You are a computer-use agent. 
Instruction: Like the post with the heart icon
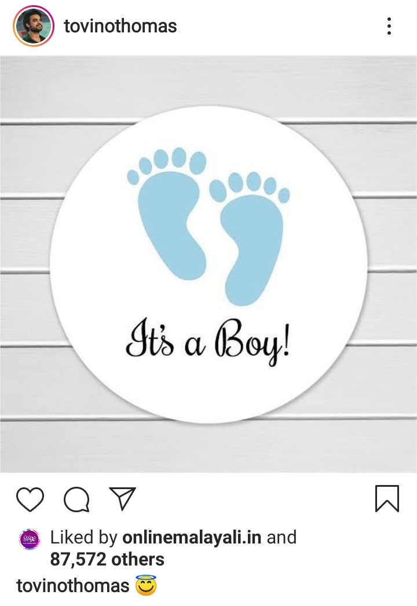[30, 500]
